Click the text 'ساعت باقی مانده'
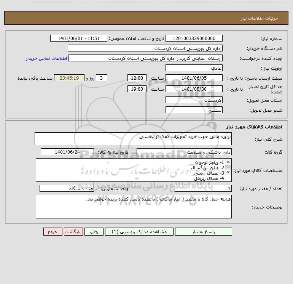The height and width of the screenshot is (284, 293). click(x=35, y=78)
